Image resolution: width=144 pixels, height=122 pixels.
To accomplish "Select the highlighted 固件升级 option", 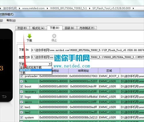I will point(35,70).
